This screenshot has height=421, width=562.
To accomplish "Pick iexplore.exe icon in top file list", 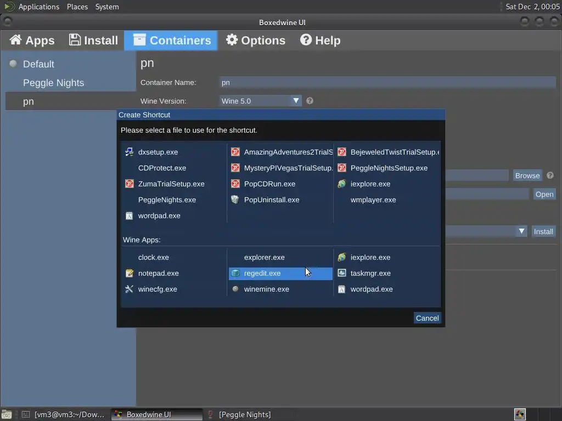I will tap(341, 184).
